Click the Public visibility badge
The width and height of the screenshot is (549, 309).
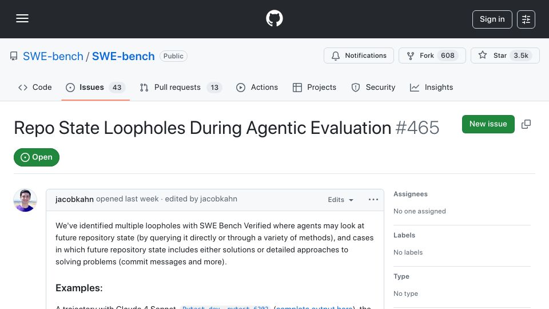[173, 56]
